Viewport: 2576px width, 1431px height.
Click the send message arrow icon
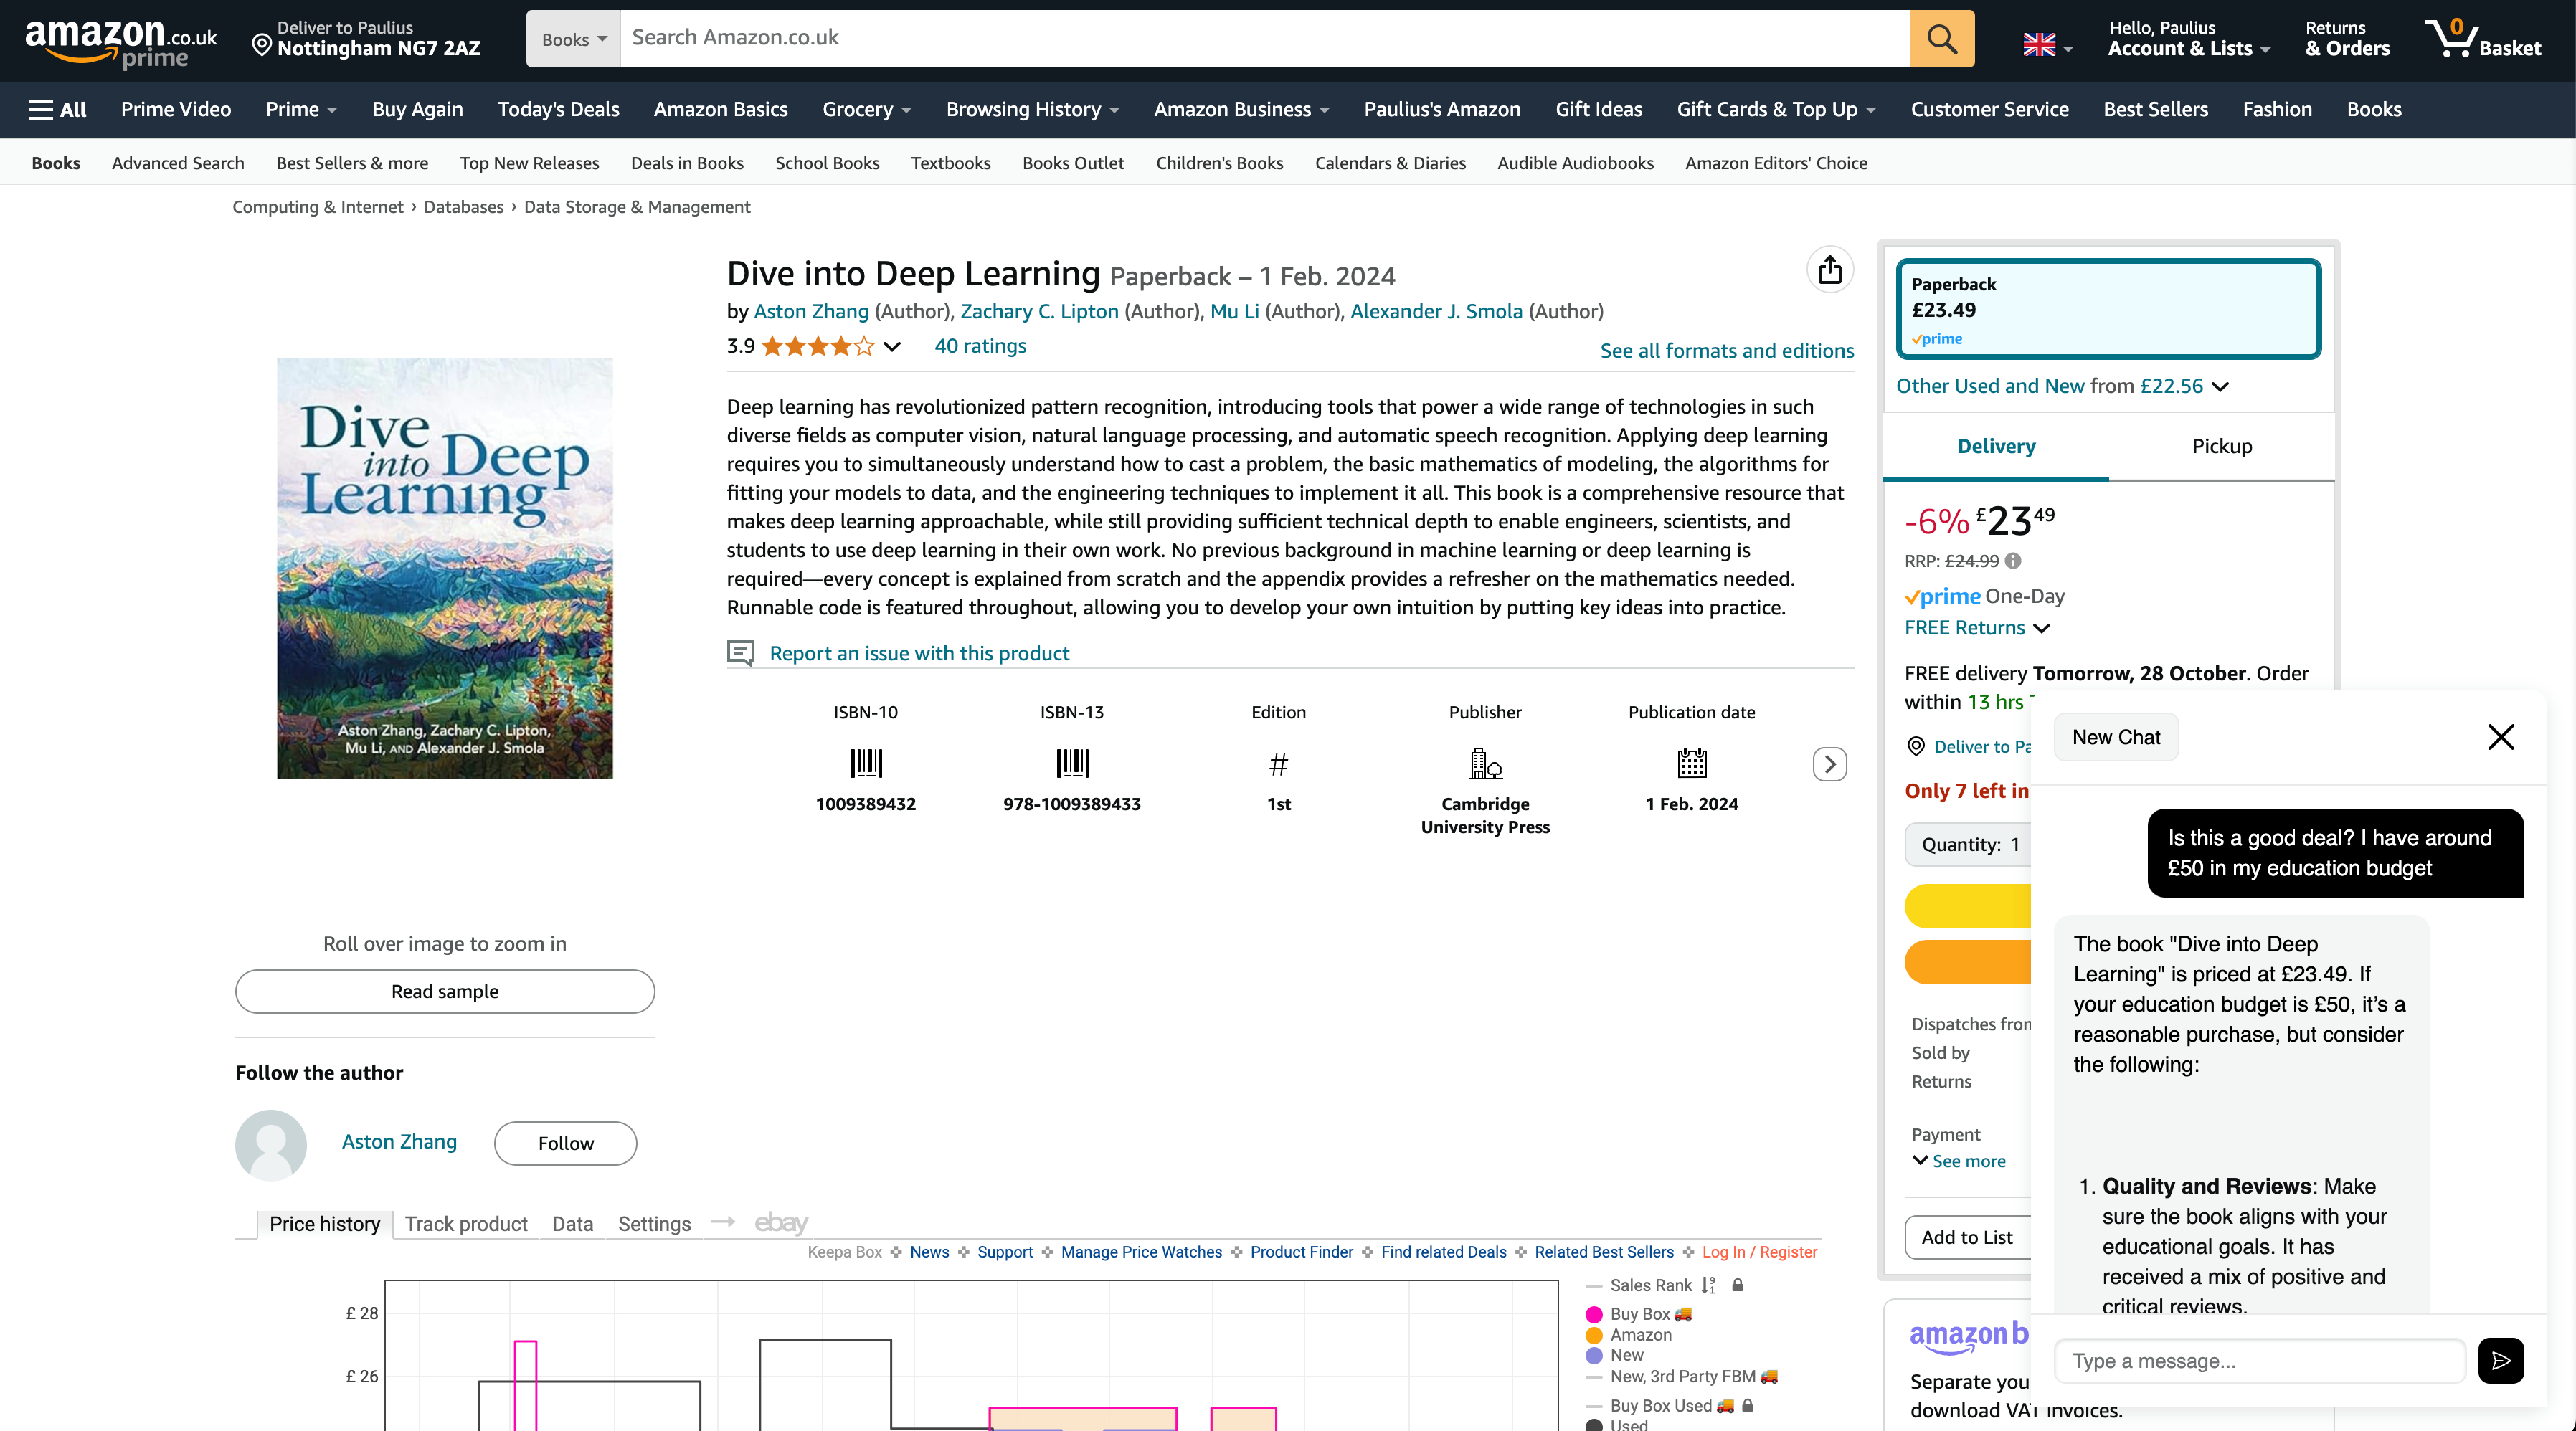coord(2500,1361)
